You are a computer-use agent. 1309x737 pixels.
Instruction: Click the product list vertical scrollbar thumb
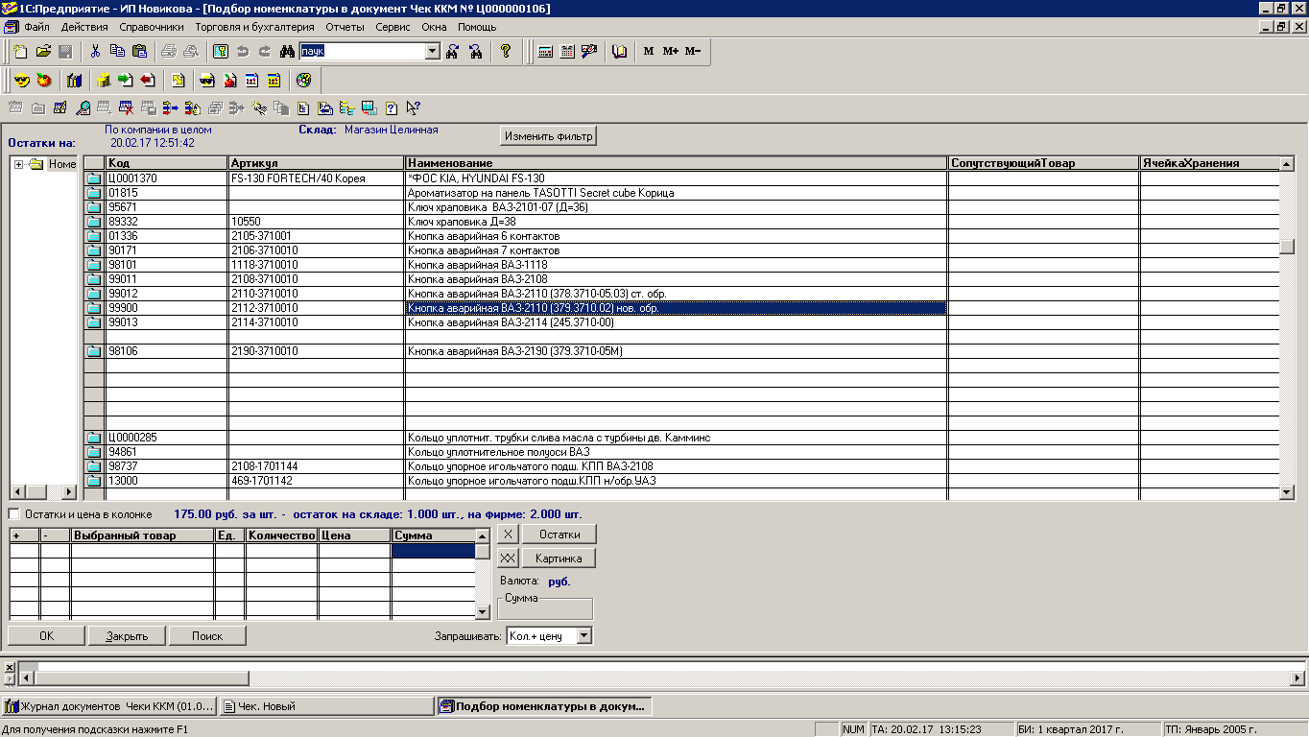click(1287, 247)
